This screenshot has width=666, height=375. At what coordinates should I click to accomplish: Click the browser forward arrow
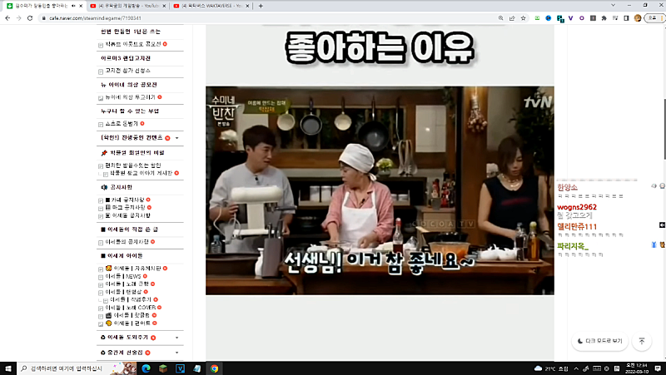pyautogui.click(x=18, y=18)
